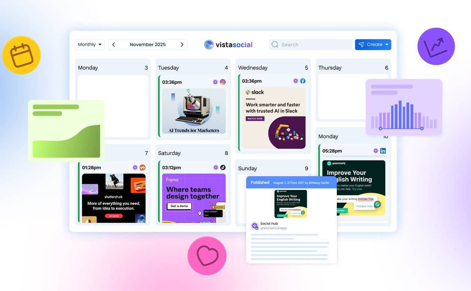The height and width of the screenshot is (291, 471).
Task: Click the purple badge on Wednesday 03:36pm post
Action: point(296,81)
